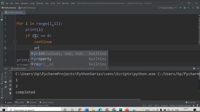Choose the property completion suggestion

tap(69, 59)
